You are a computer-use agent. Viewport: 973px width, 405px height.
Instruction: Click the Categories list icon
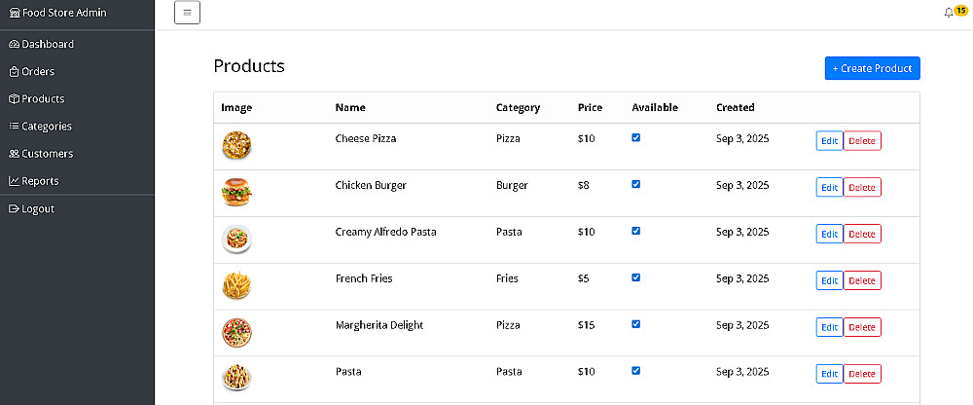pos(14,127)
